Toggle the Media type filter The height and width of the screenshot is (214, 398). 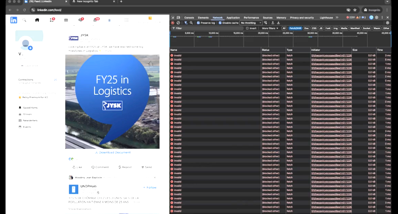coord(344,28)
